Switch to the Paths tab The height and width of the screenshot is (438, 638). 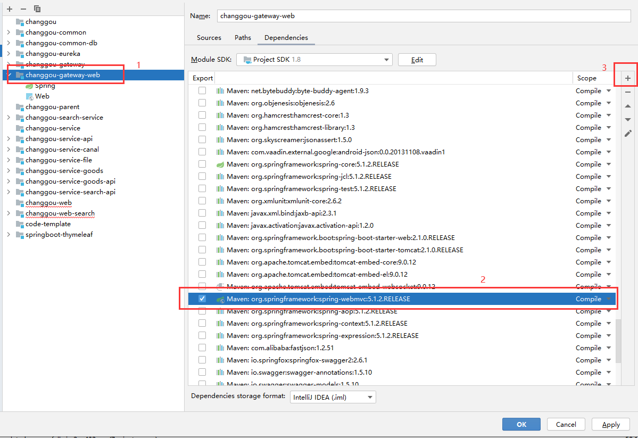pyautogui.click(x=243, y=38)
